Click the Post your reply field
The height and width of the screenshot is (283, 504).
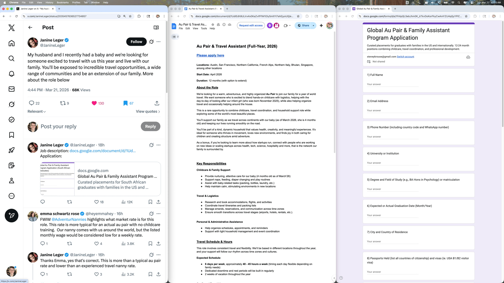click(x=88, y=126)
